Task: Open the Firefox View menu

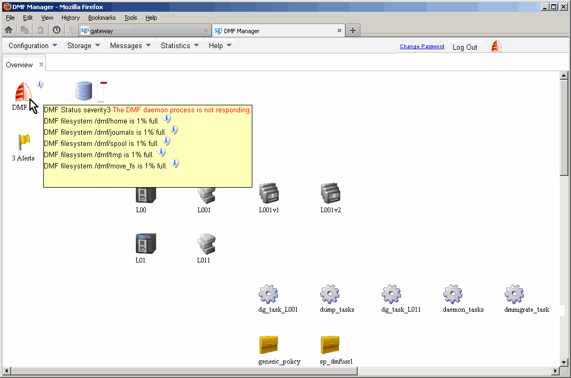Action: 47,18
